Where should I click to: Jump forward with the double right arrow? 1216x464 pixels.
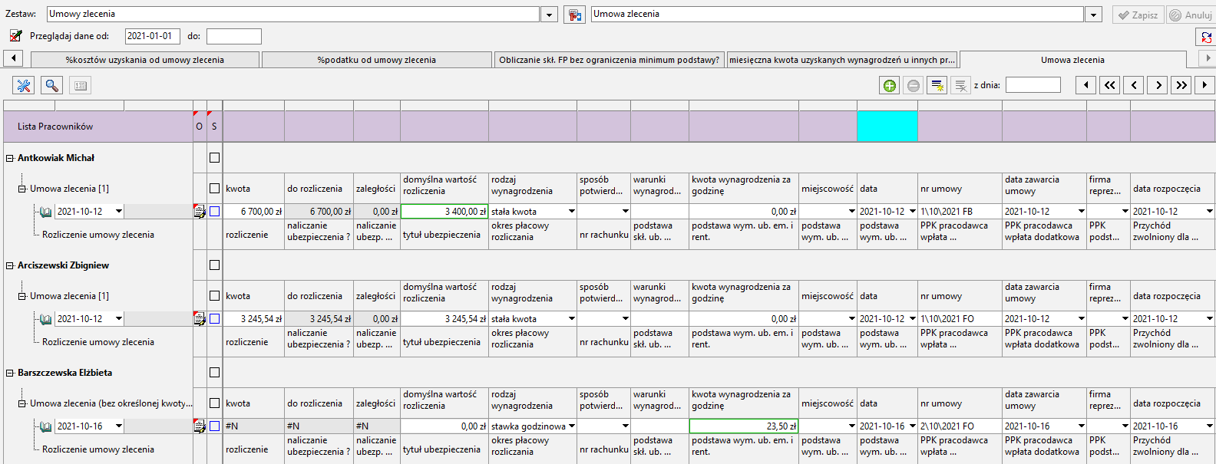coord(1181,85)
